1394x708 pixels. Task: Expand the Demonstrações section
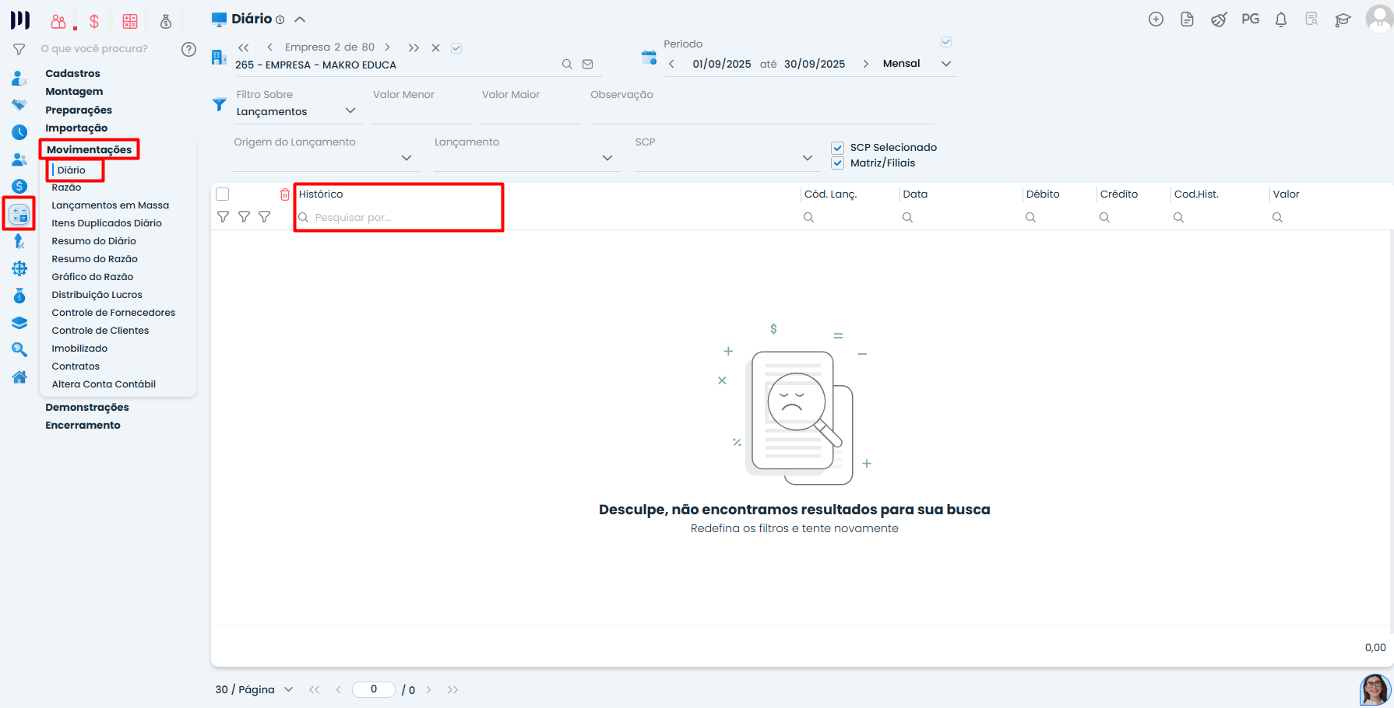tap(87, 408)
